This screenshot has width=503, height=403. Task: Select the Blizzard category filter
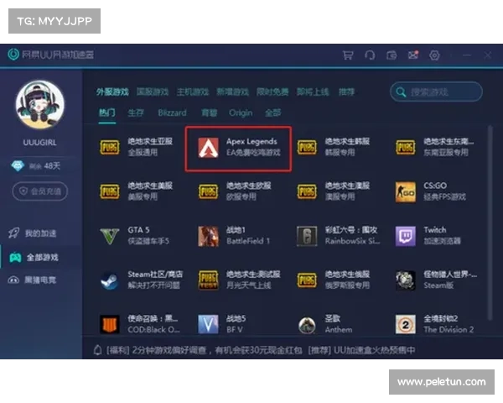[x=172, y=113]
